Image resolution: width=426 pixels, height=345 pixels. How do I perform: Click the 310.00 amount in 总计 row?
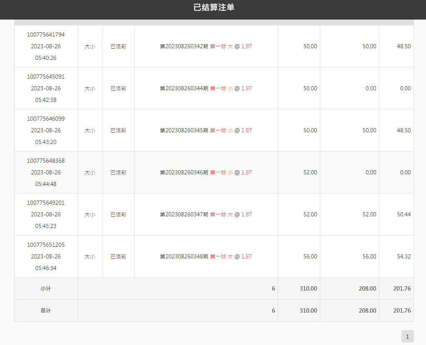pos(308,311)
